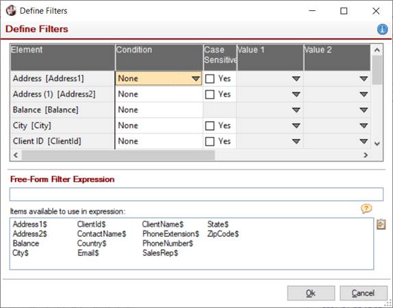Select the Element column header

point(62,57)
